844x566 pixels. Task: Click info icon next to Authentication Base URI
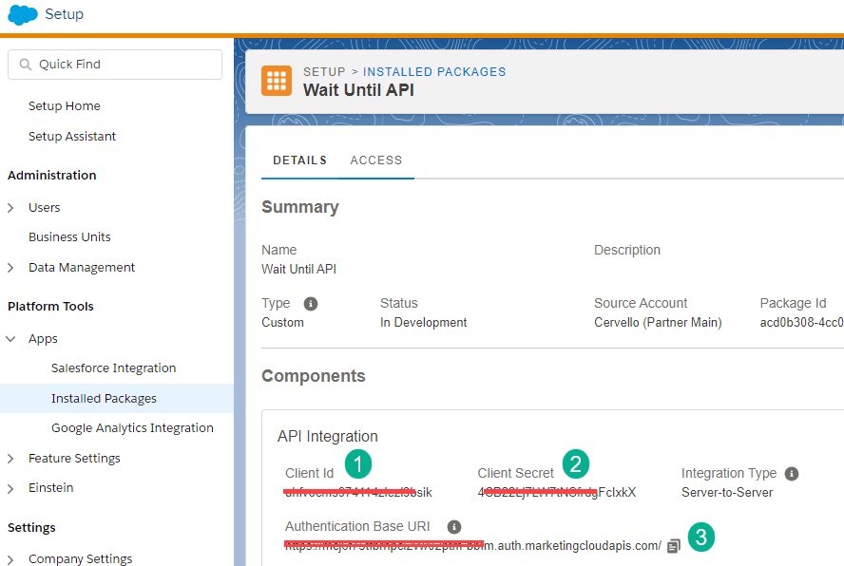(x=454, y=527)
